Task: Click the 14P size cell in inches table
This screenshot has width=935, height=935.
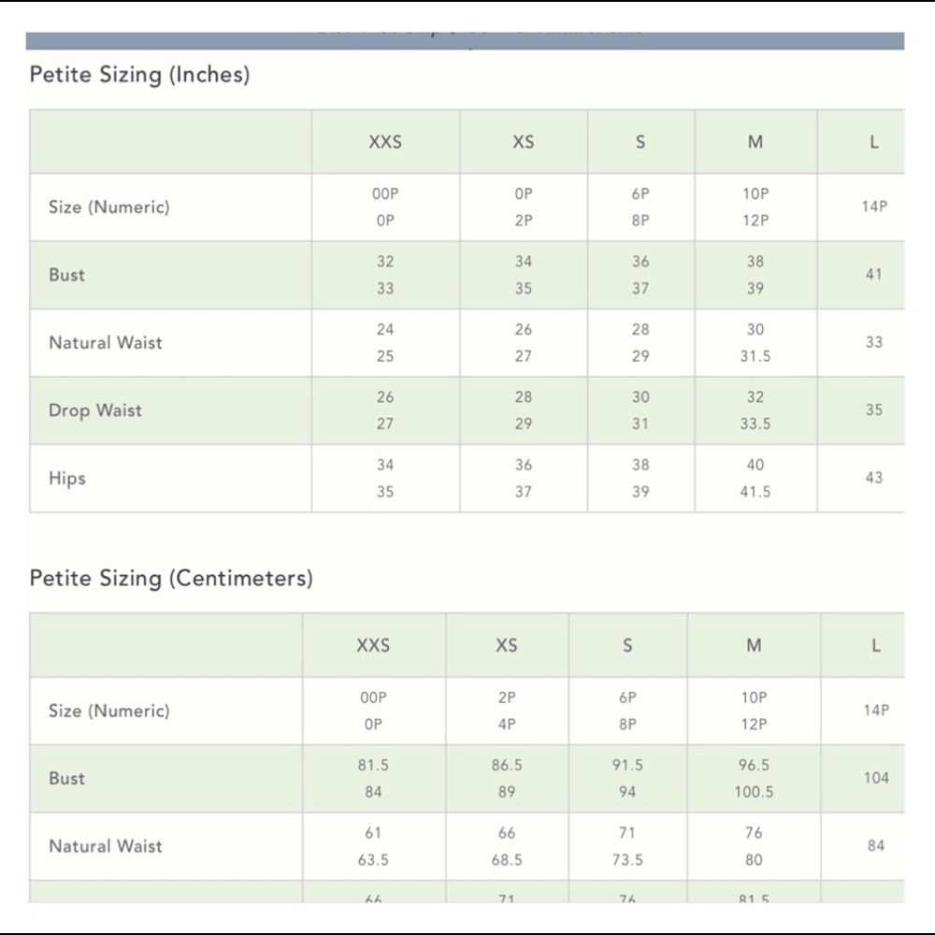Action: (x=874, y=207)
